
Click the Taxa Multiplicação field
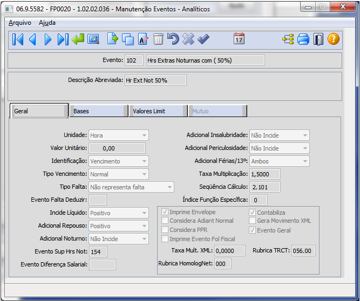coord(265,174)
